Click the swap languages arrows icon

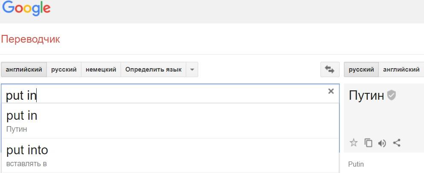click(x=330, y=69)
